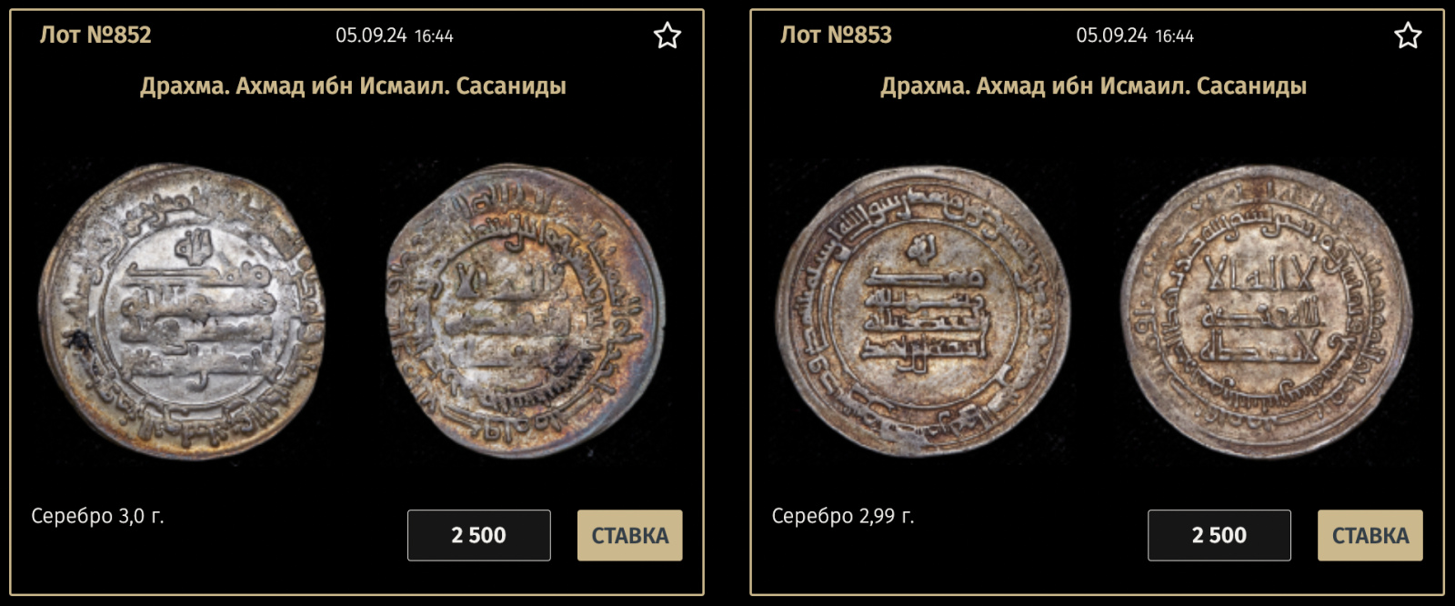Open lot 852 title Драхма Ахмад ибн Исмаил
1455x606 pixels.
click(x=353, y=86)
